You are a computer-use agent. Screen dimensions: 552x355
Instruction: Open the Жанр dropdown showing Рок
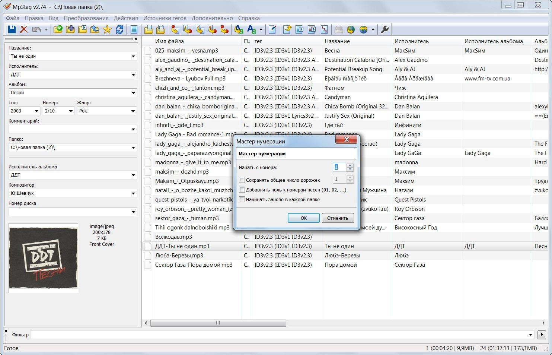133,111
